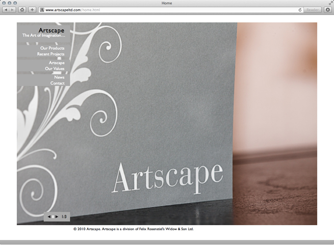Click the tagline The Art of Imagination…
Screen dimensions: 334x245
coord(44,35)
